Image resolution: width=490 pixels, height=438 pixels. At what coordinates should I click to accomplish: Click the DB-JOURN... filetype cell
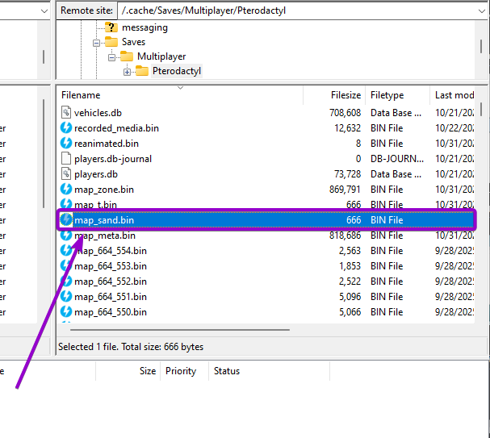point(397,159)
